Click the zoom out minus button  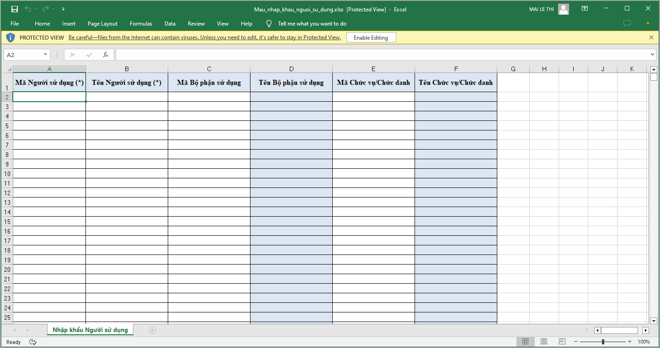(x=576, y=342)
